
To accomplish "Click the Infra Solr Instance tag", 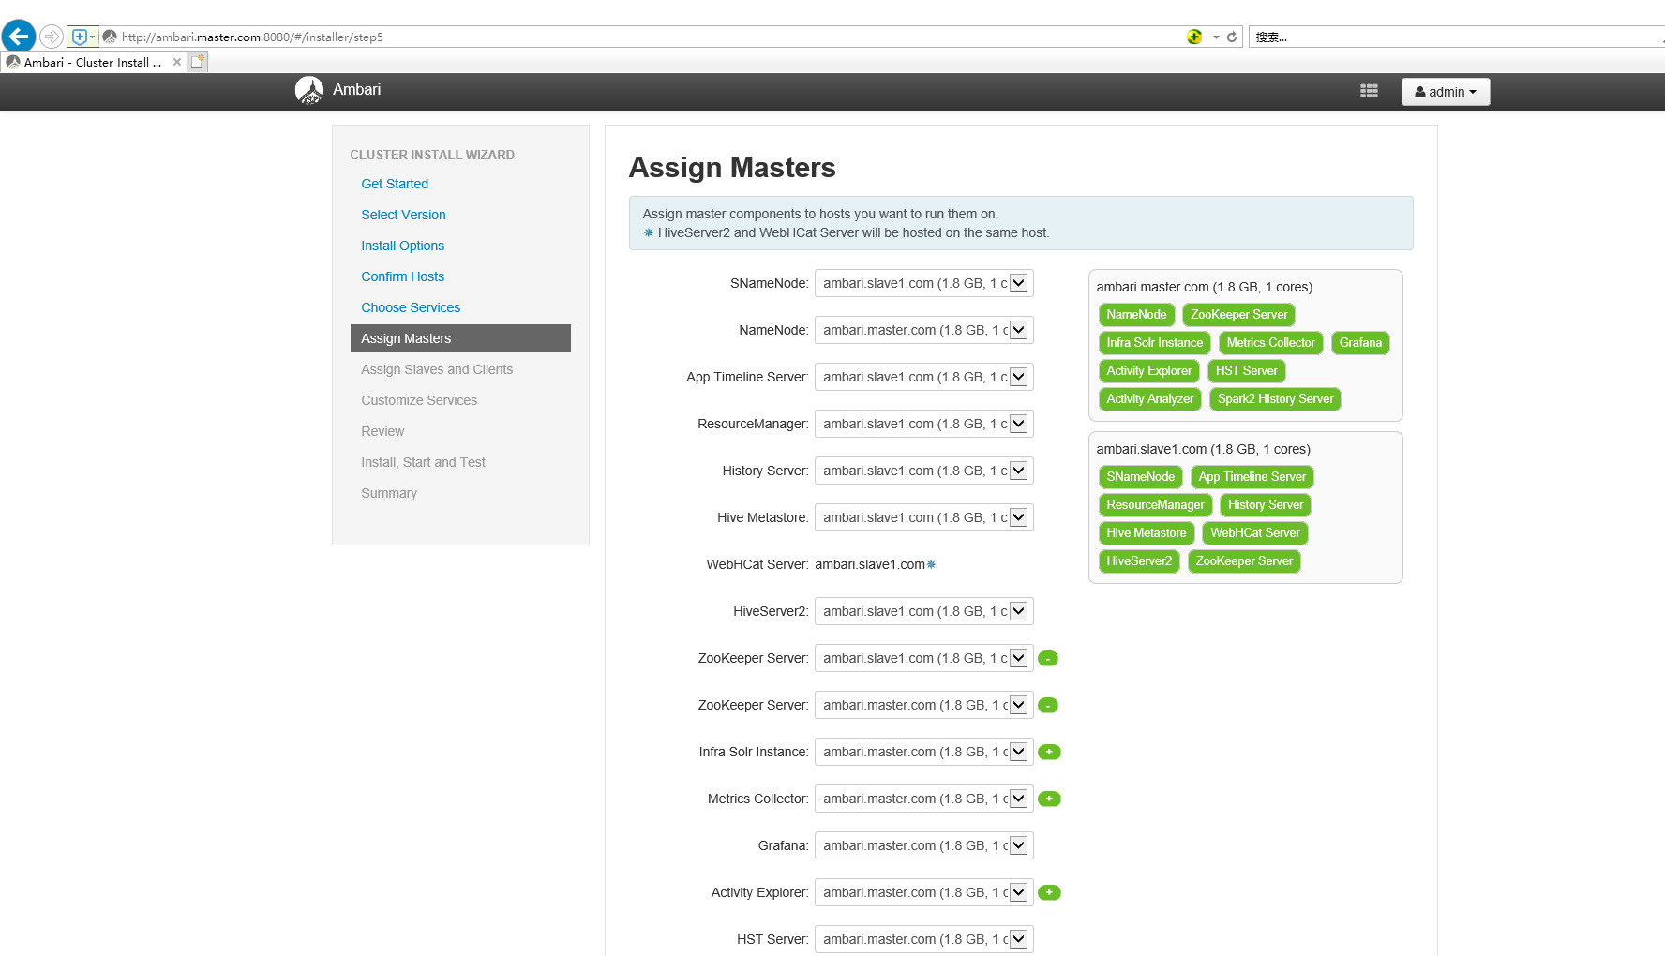I will tap(1154, 343).
